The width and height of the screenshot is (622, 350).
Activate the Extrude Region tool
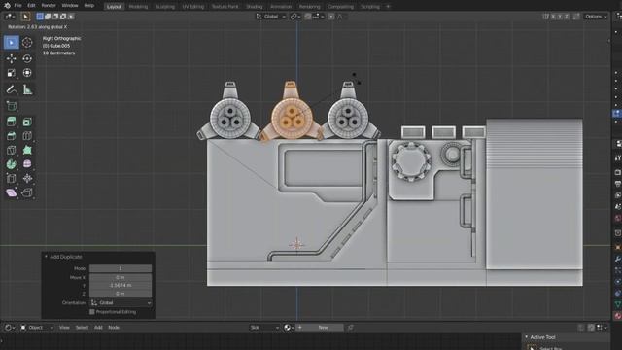coord(11,122)
